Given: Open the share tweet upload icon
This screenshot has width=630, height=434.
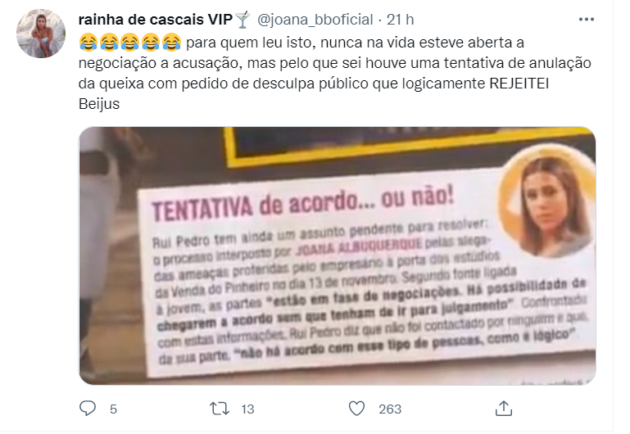Looking at the screenshot, I should pos(504,409).
